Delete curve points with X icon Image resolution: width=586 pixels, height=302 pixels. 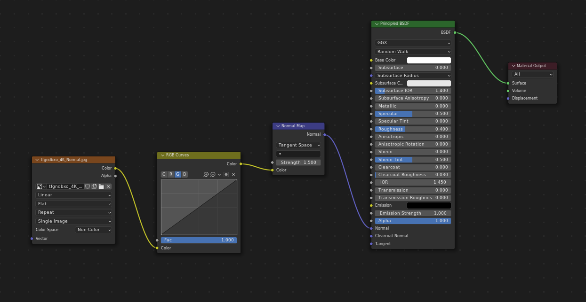(x=233, y=174)
